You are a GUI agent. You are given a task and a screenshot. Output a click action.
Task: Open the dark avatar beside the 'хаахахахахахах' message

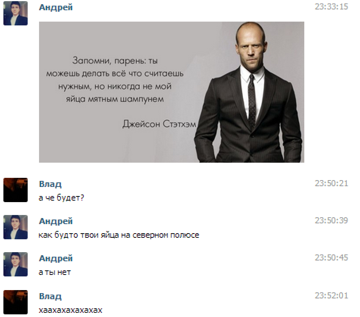[x=16, y=302]
